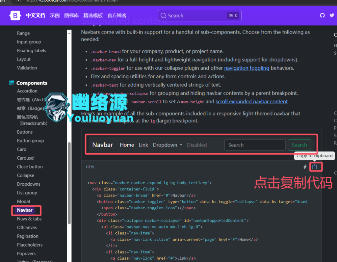The image size is (337, 262).
Task: Click the copy to clipboard icon
Action: pos(314,167)
